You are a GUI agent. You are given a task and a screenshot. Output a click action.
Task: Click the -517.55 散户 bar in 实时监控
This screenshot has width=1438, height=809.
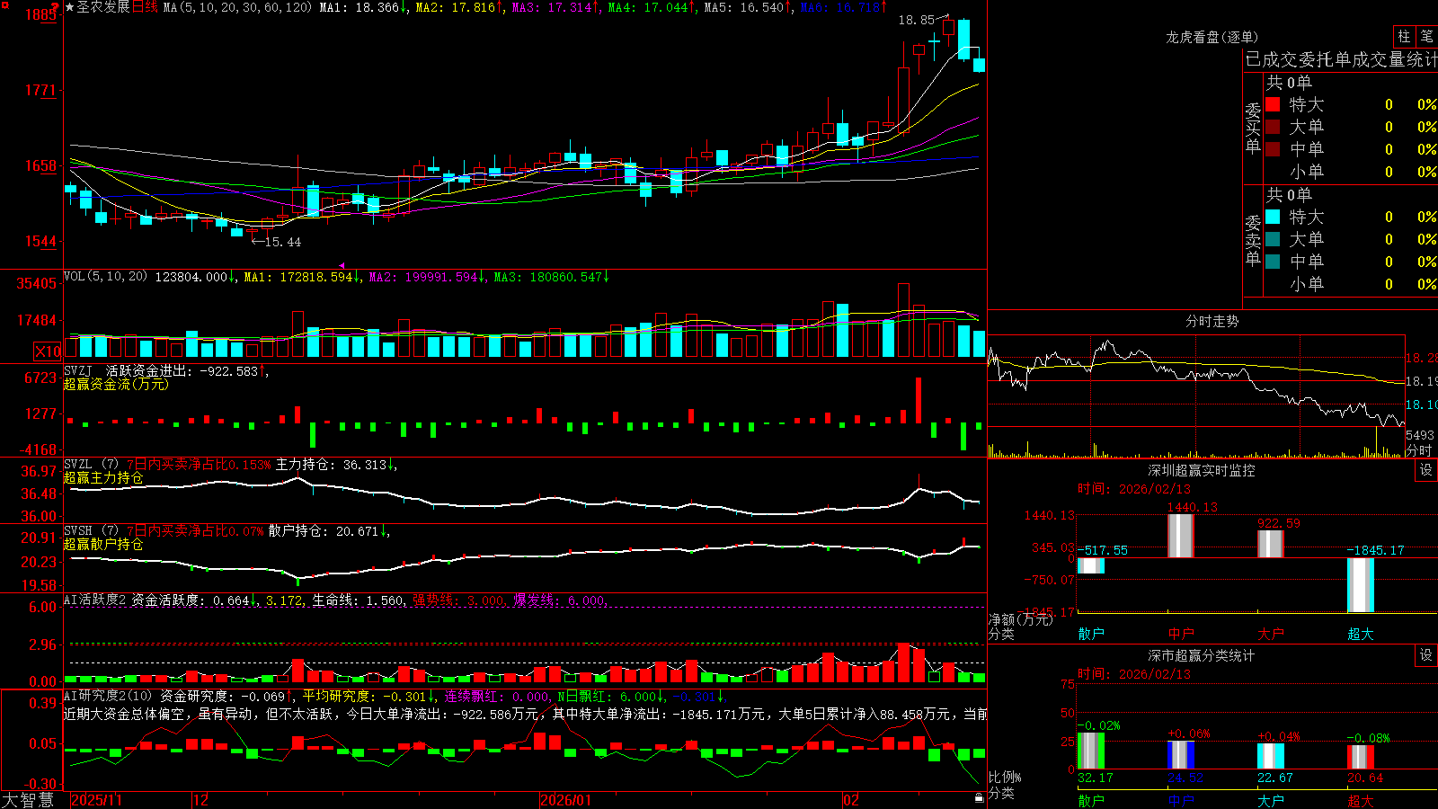(x=1090, y=565)
